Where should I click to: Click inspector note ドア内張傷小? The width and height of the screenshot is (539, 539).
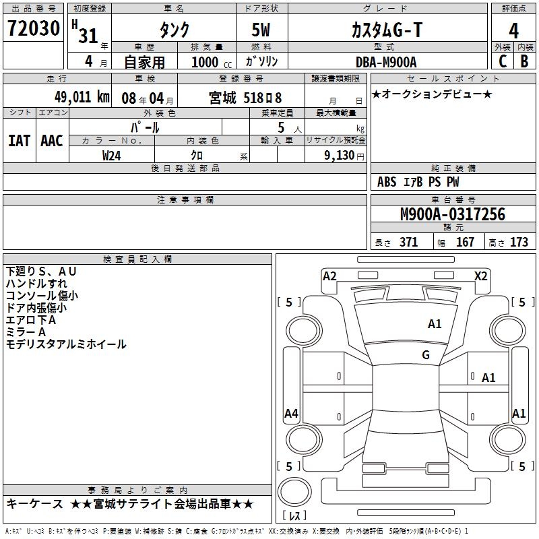coord(36,308)
